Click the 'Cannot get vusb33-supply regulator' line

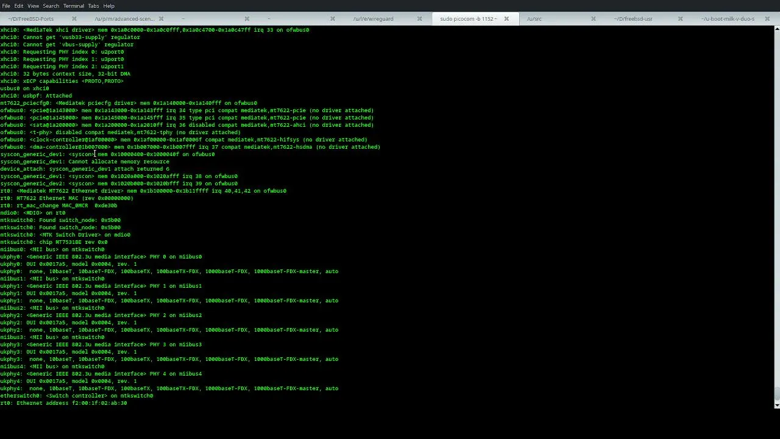[70, 37]
